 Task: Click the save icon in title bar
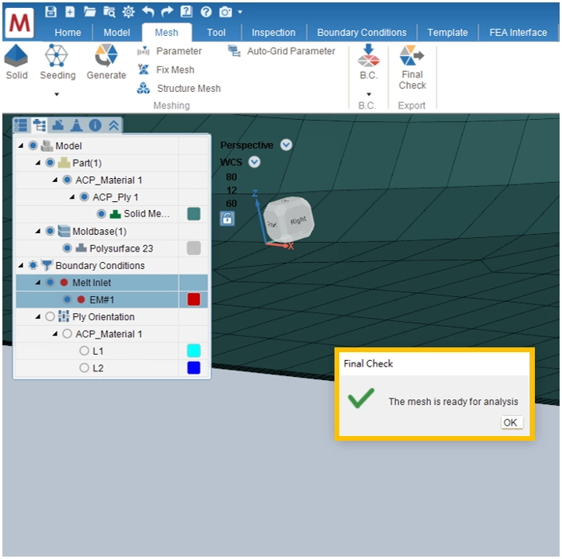coord(51,12)
